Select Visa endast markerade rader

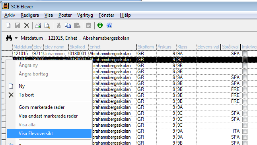click(49, 116)
